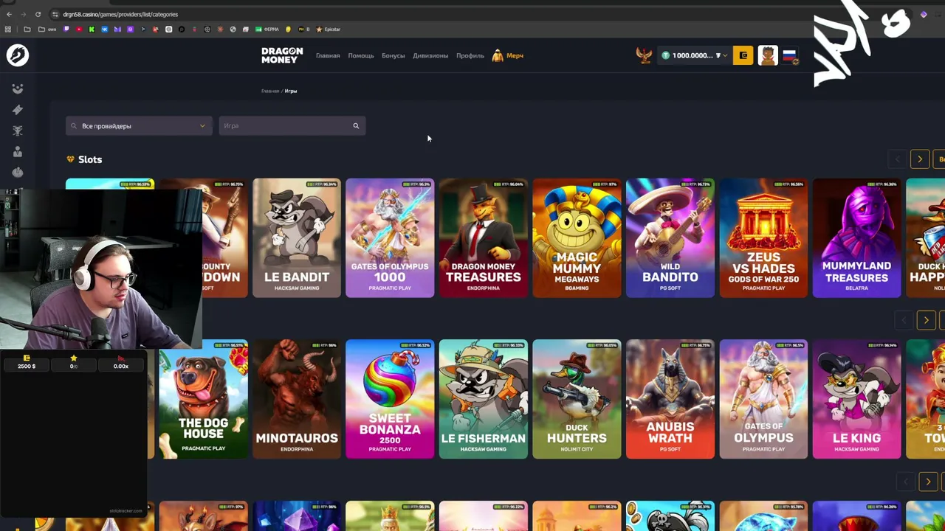This screenshot has width=945, height=531.
Task: Open the Мерч menu item
Action: [x=508, y=55]
